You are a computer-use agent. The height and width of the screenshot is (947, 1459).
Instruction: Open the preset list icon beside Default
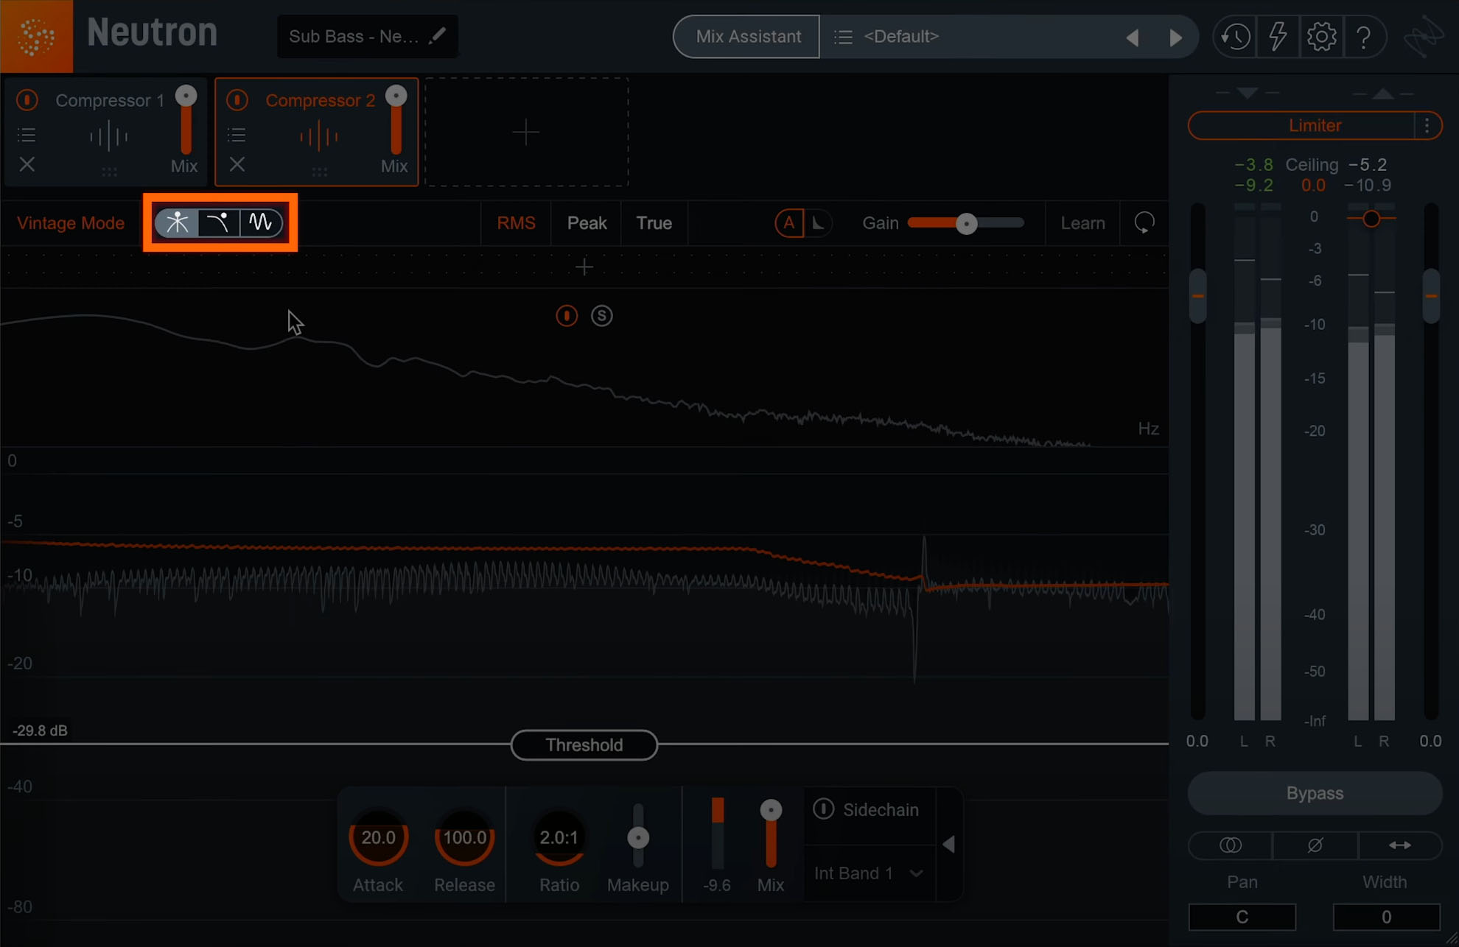[843, 36]
